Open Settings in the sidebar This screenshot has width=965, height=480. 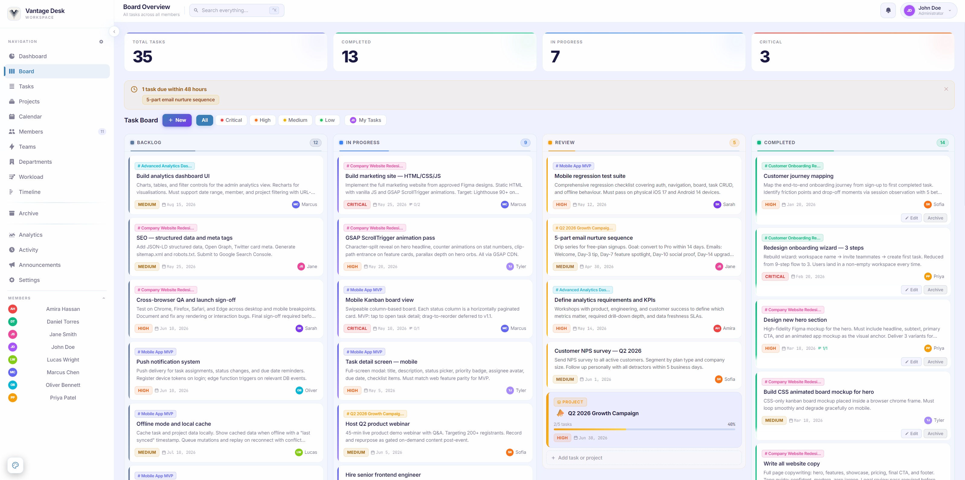click(57, 280)
